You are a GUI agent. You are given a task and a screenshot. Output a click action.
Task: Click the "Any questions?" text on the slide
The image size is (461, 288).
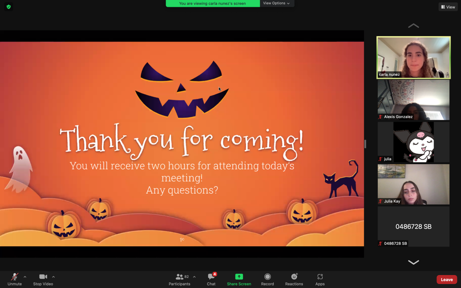coord(182,190)
